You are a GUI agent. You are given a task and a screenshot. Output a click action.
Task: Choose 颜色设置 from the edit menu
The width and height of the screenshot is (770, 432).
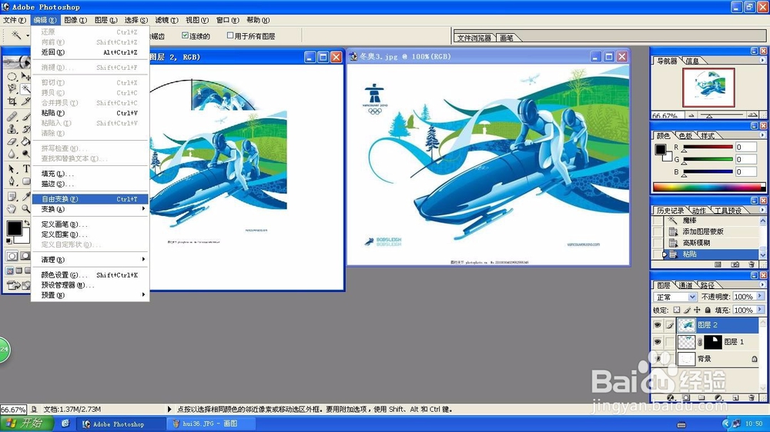point(90,275)
